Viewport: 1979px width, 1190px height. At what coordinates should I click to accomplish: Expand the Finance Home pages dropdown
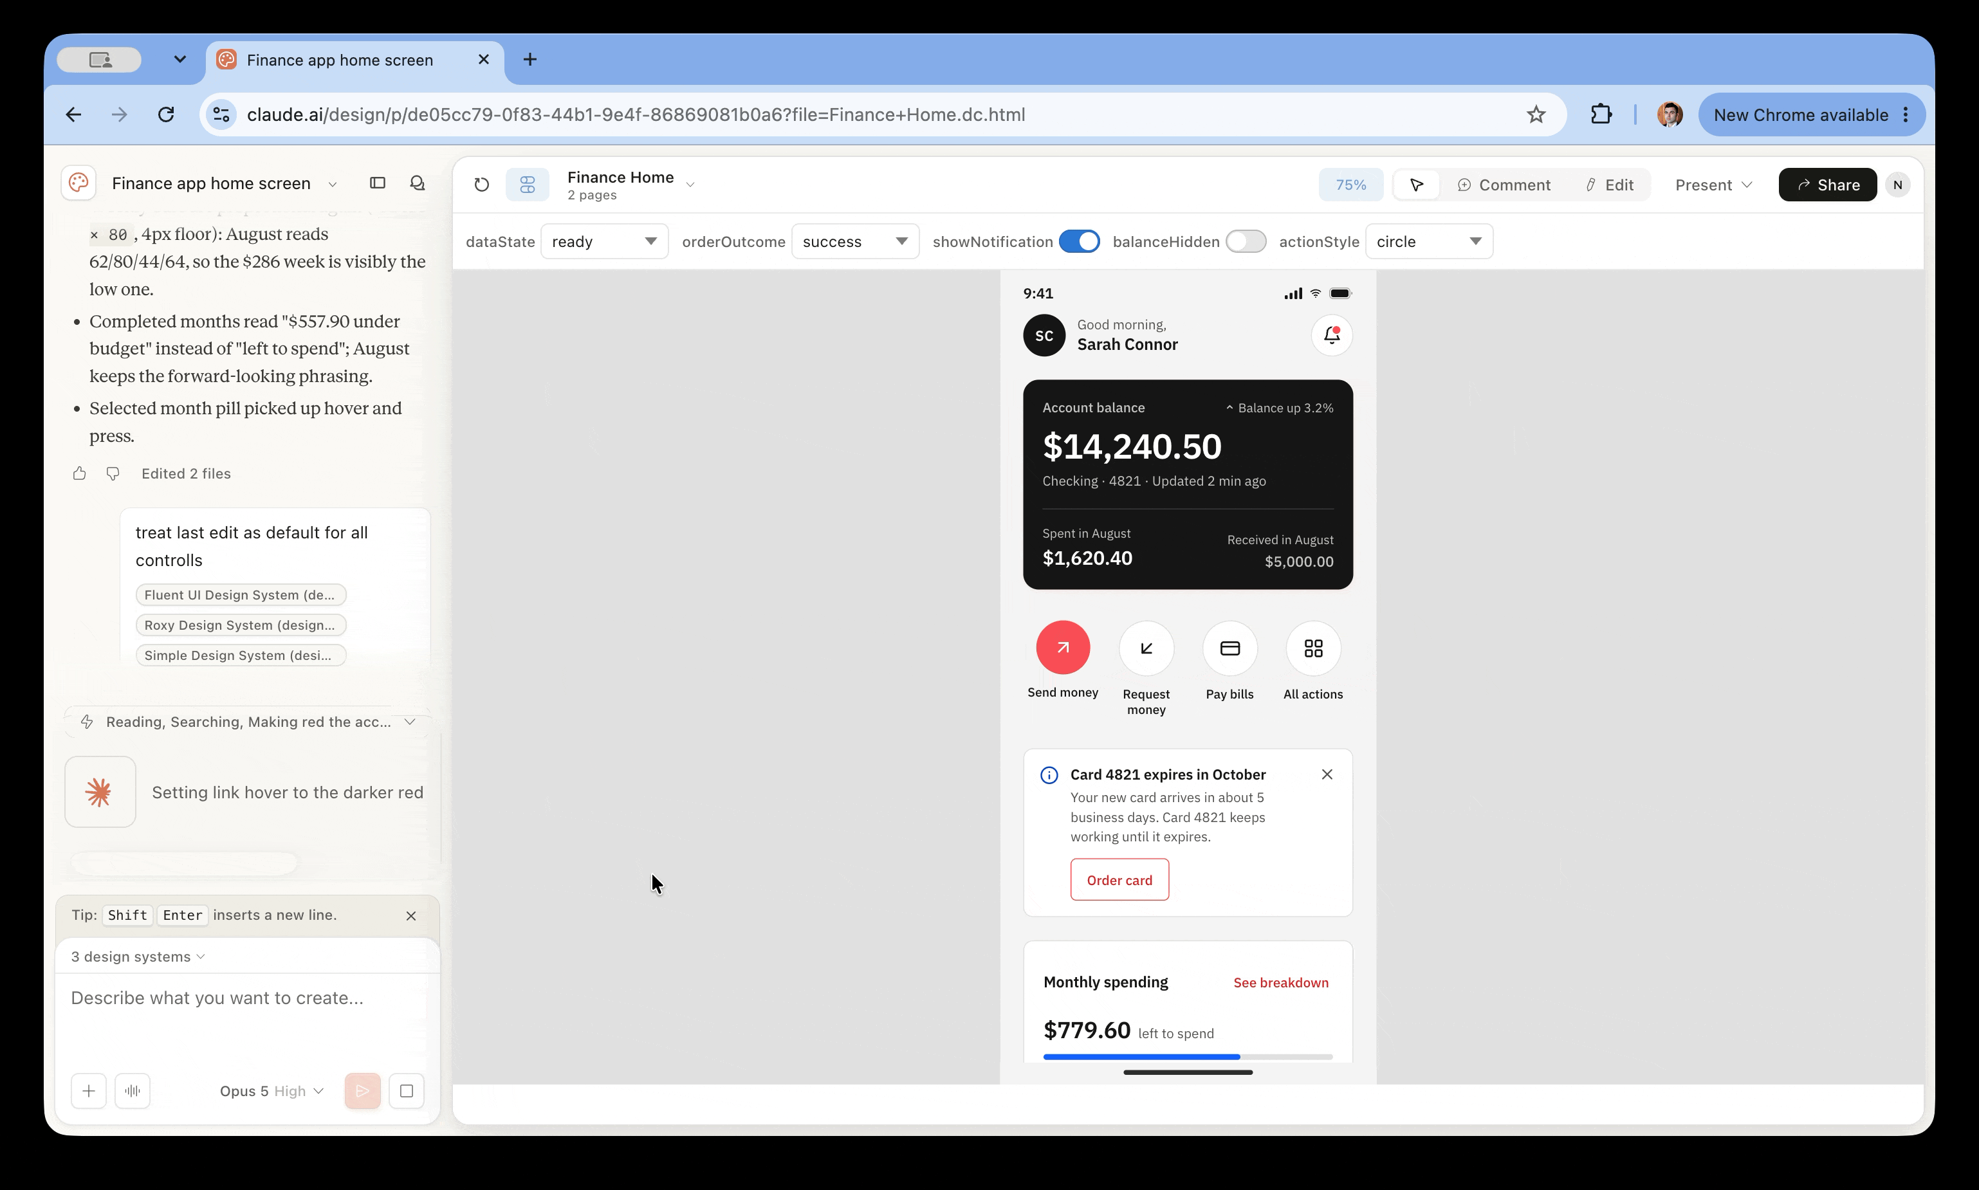[690, 185]
